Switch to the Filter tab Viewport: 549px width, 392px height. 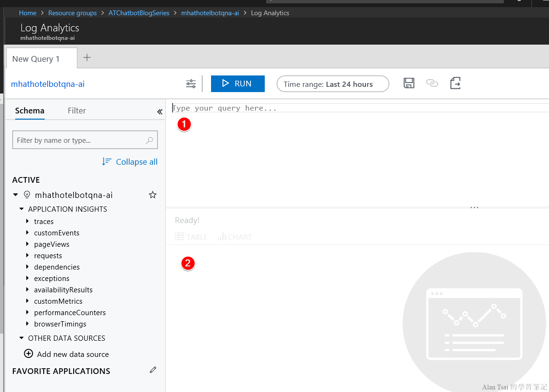[77, 111]
